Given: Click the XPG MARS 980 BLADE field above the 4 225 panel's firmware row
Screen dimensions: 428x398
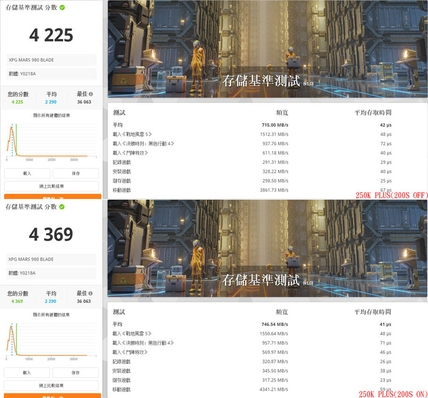Looking at the screenshot, I should (52, 60).
